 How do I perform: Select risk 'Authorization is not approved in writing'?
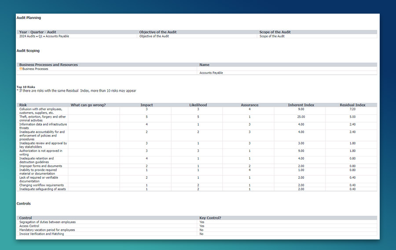[x=40, y=152]
